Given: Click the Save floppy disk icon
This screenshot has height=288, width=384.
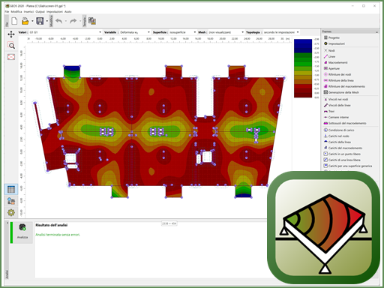Looking at the screenshot, I should [x=40, y=21].
